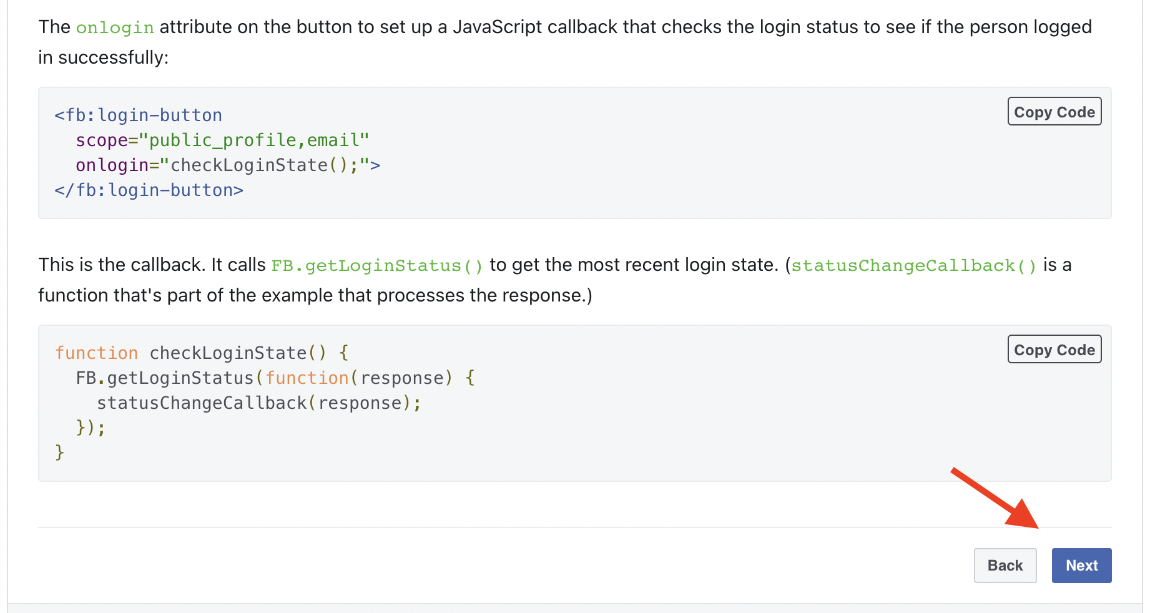
Task: Click the closing brace of checkLoginState function
Action: coord(60,451)
